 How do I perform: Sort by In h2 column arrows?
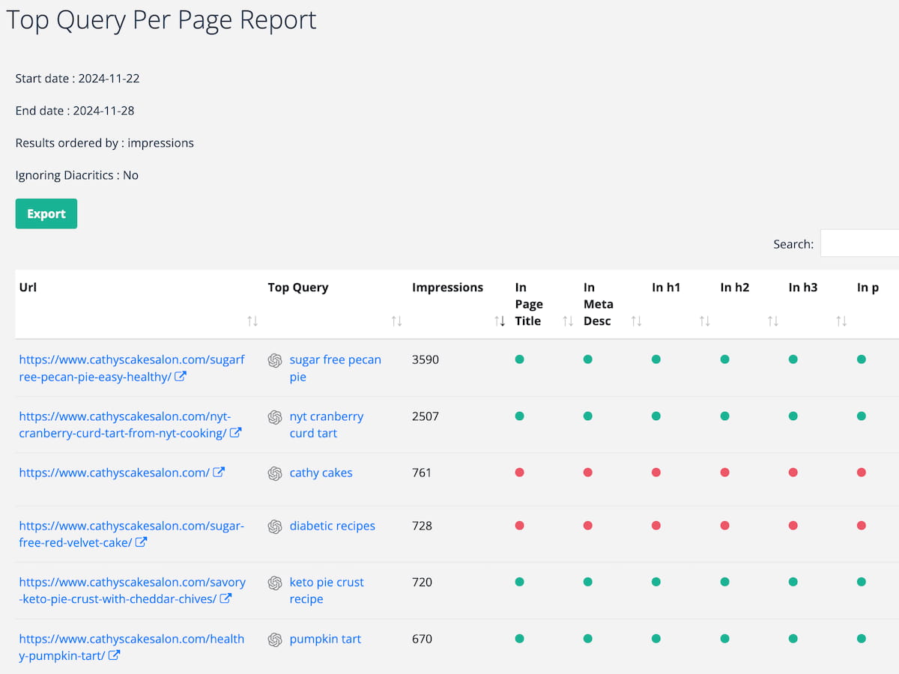(x=772, y=321)
